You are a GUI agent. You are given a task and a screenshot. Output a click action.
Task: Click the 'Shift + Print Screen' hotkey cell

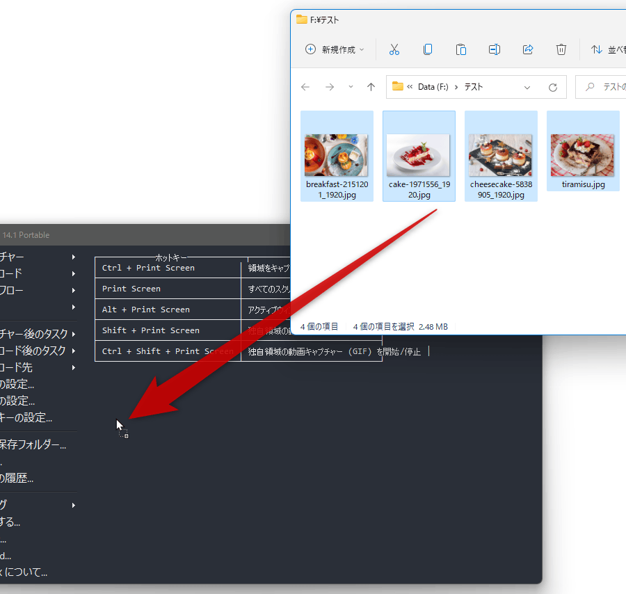tap(168, 330)
